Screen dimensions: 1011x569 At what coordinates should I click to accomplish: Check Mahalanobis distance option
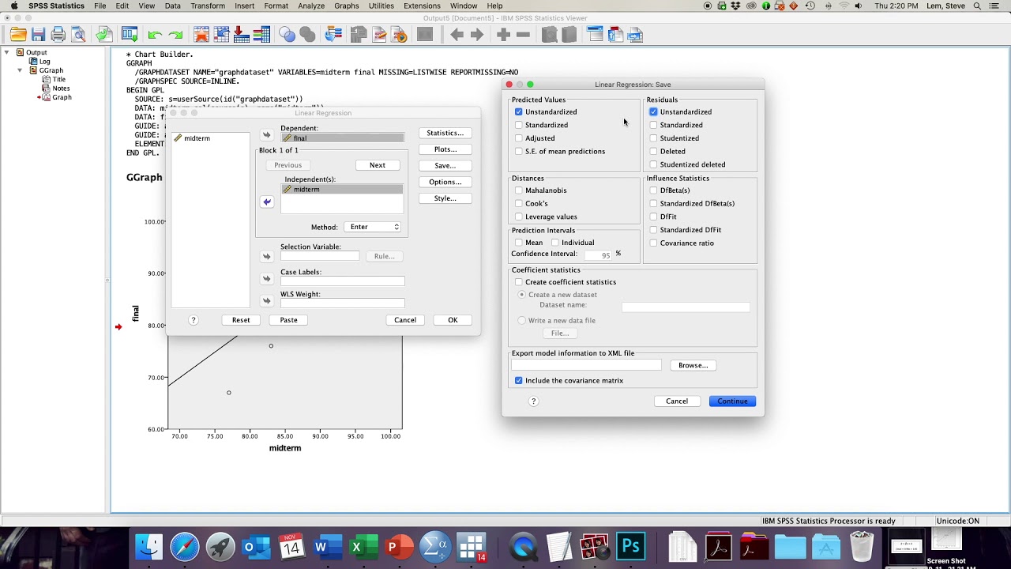(x=518, y=190)
